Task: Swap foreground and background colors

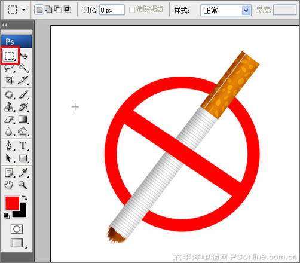Action: click(x=25, y=197)
